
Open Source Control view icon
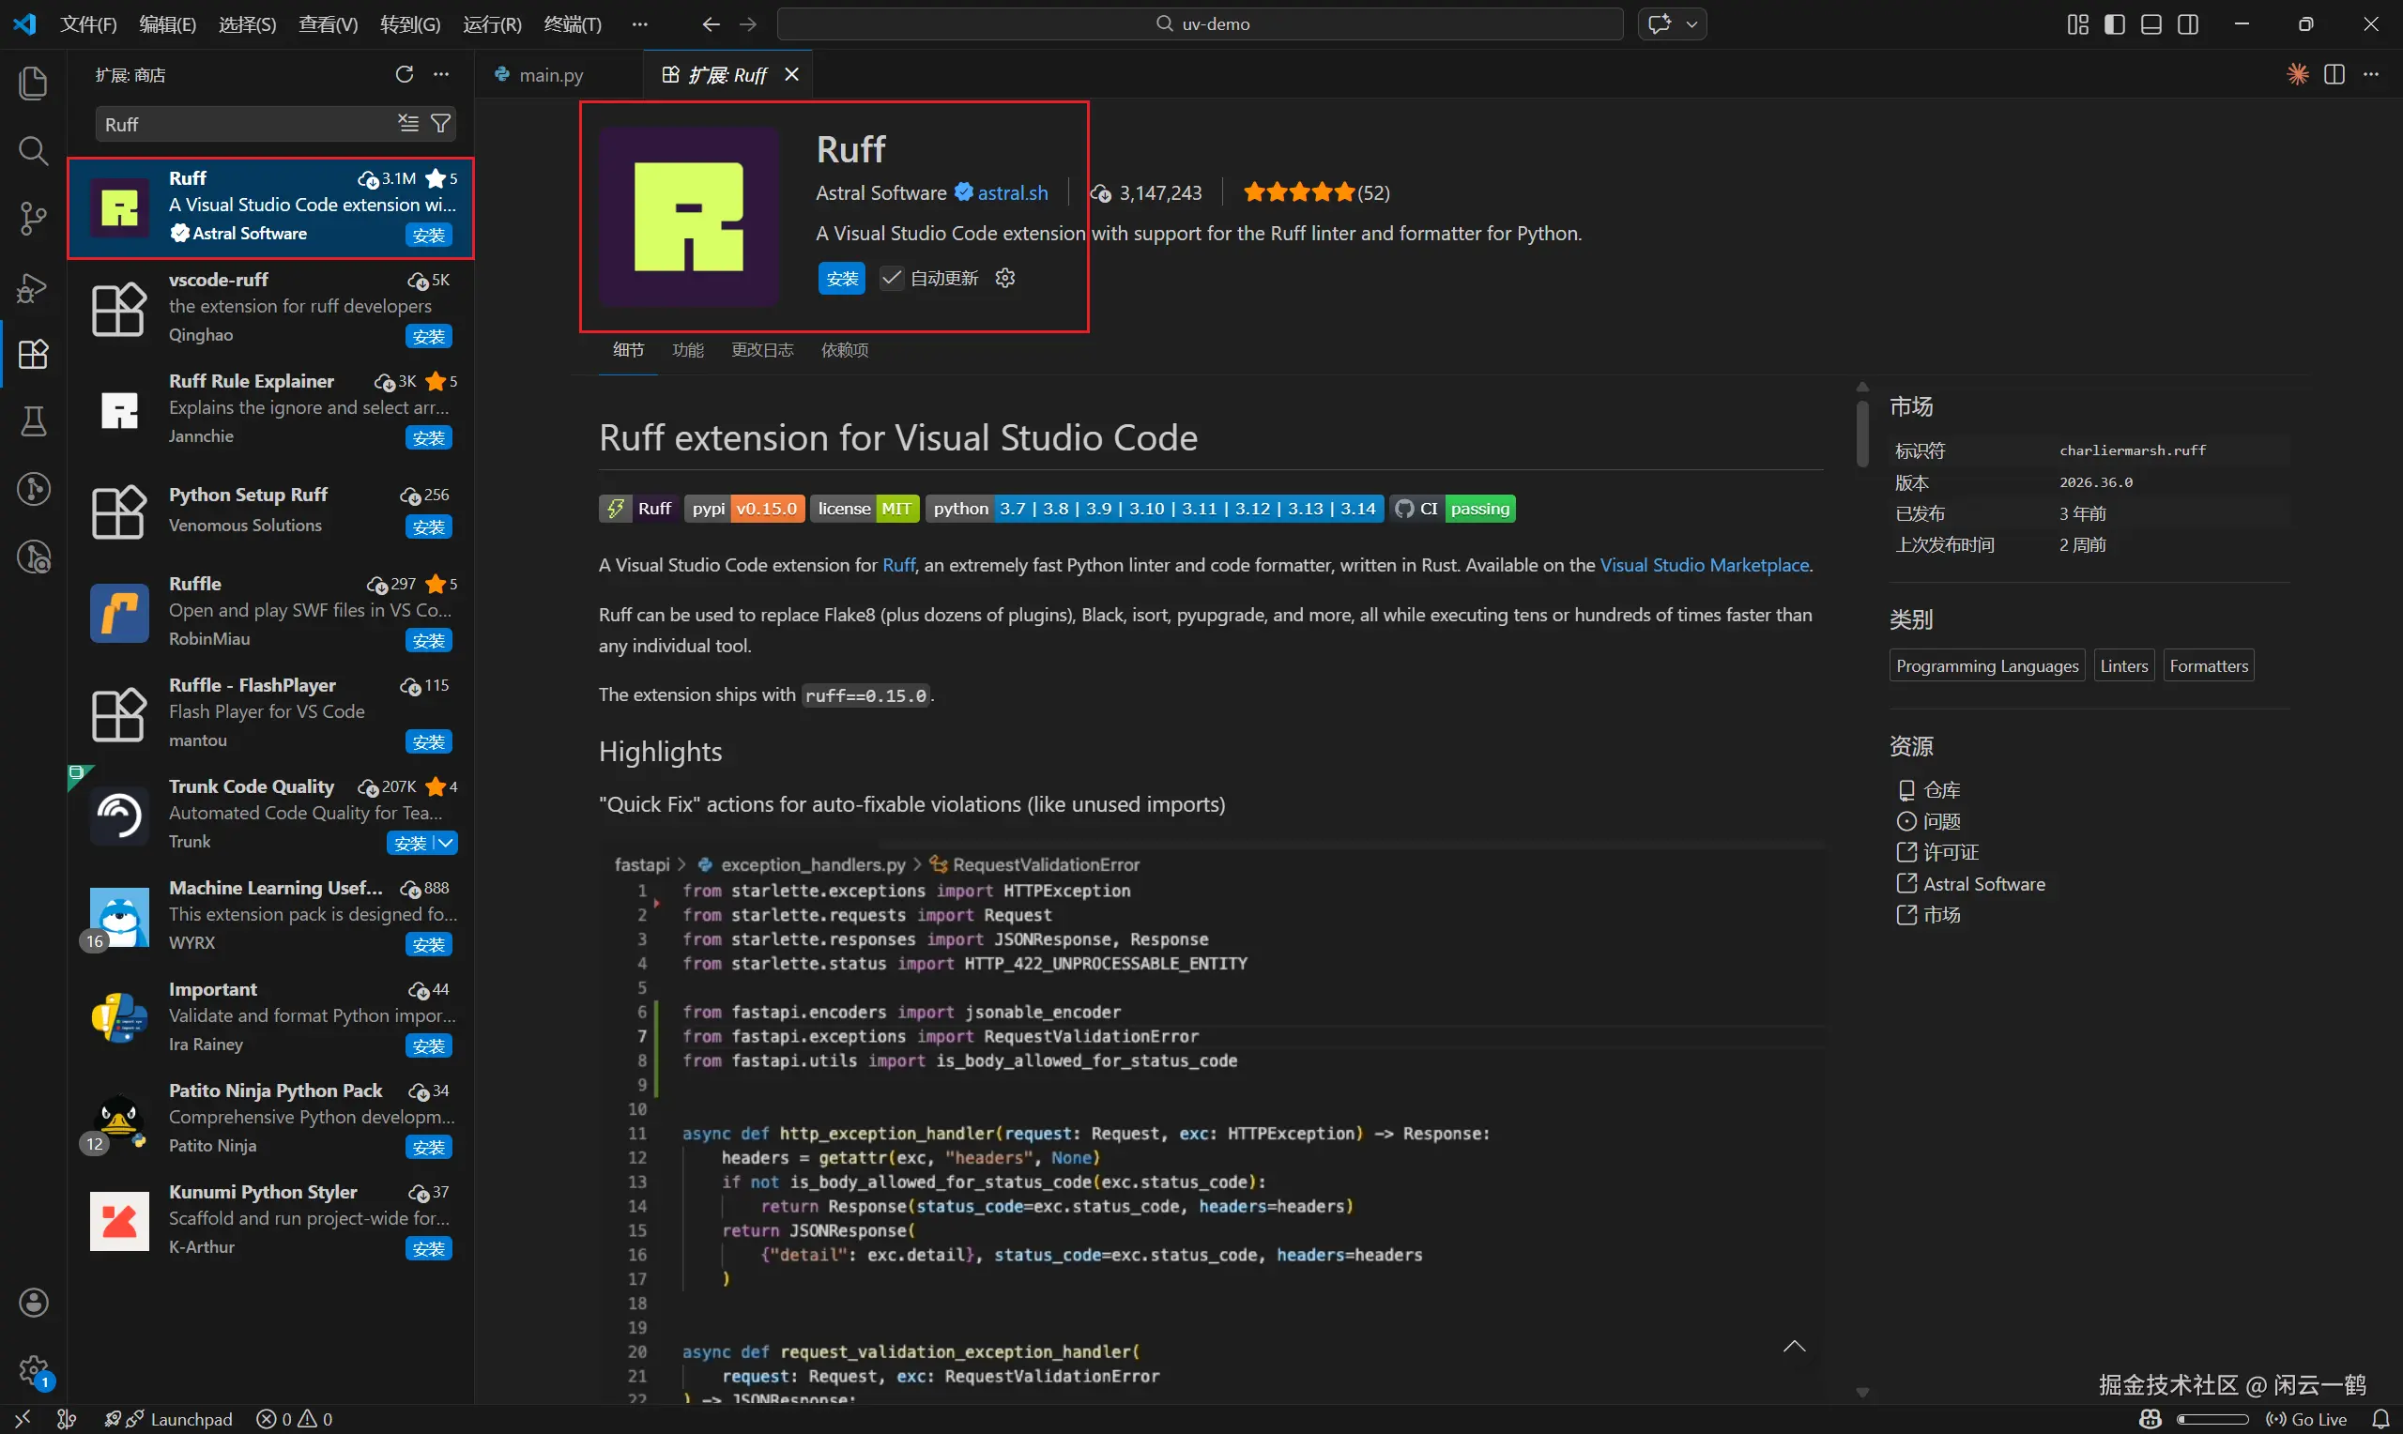[33, 219]
